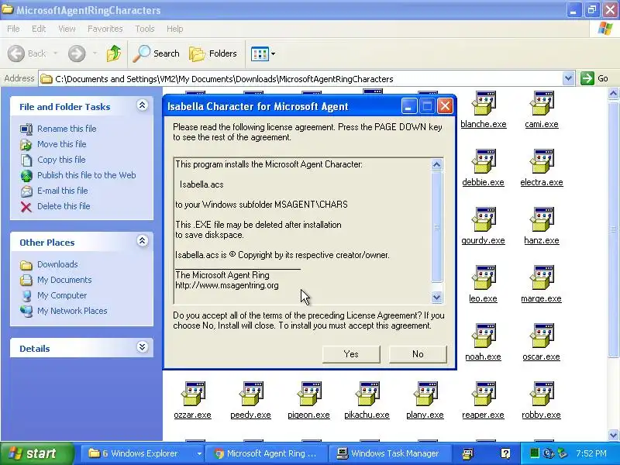Screen dimensions: 620x465
Task: Click Publish this file to the Web
Action: point(87,175)
